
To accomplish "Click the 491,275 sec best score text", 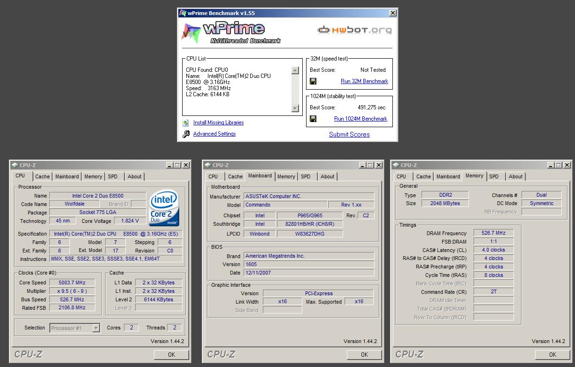I will [x=371, y=107].
